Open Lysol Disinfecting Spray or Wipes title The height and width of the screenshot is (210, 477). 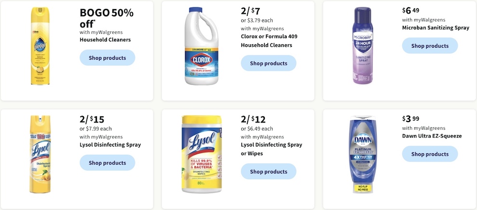pyautogui.click(x=271, y=149)
